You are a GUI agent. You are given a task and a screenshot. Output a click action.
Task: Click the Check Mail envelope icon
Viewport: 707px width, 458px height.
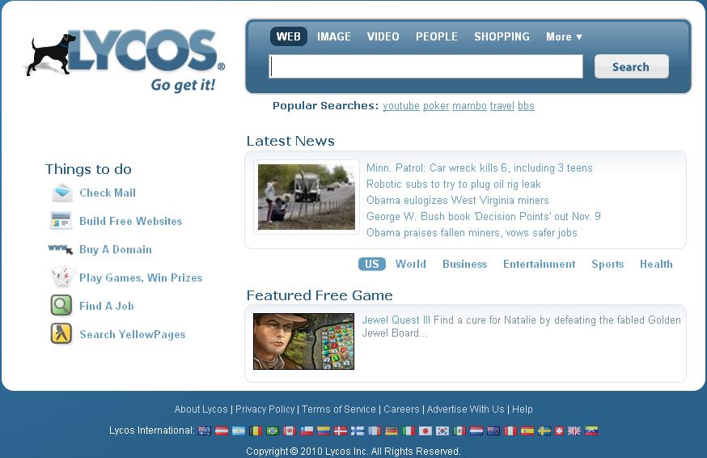pyautogui.click(x=62, y=193)
